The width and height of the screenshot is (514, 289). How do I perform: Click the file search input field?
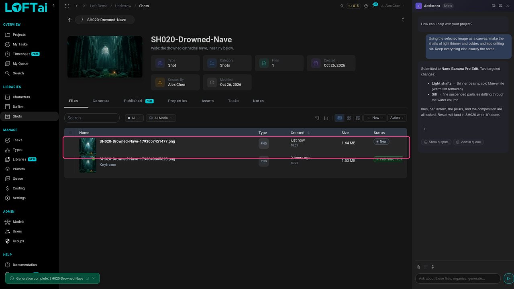[x=92, y=118]
